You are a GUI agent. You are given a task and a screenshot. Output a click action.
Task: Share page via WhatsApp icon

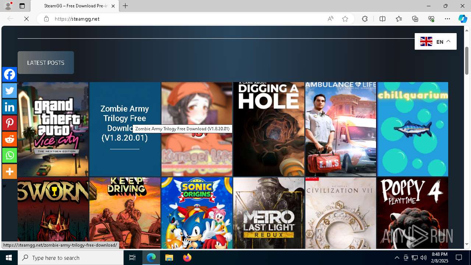pos(10,155)
